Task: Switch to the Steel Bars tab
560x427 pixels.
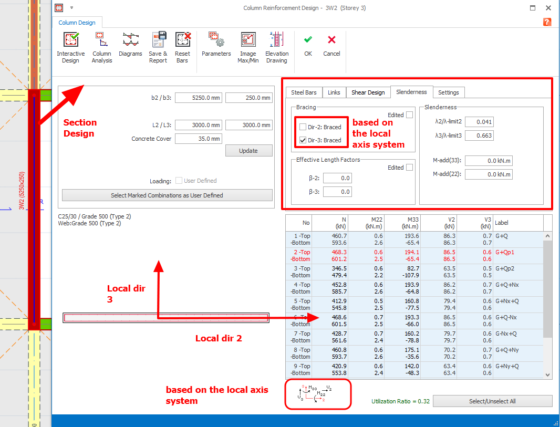Action: coord(304,92)
